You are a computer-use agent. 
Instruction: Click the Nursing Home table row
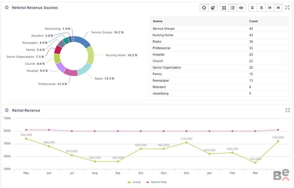pyautogui.click(x=219, y=35)
